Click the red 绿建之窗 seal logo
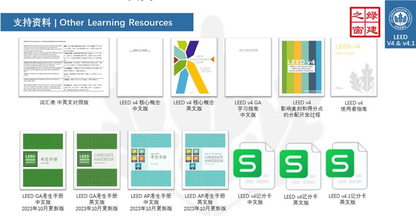 (x=365, y=22)
